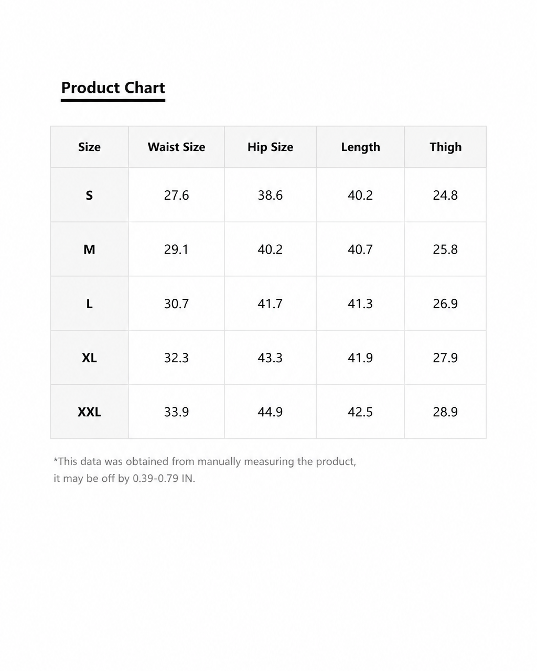The width and height of the screenshot is (537, 671).
Task: Click the Hip Size column header
Action: tap(270, 147)
